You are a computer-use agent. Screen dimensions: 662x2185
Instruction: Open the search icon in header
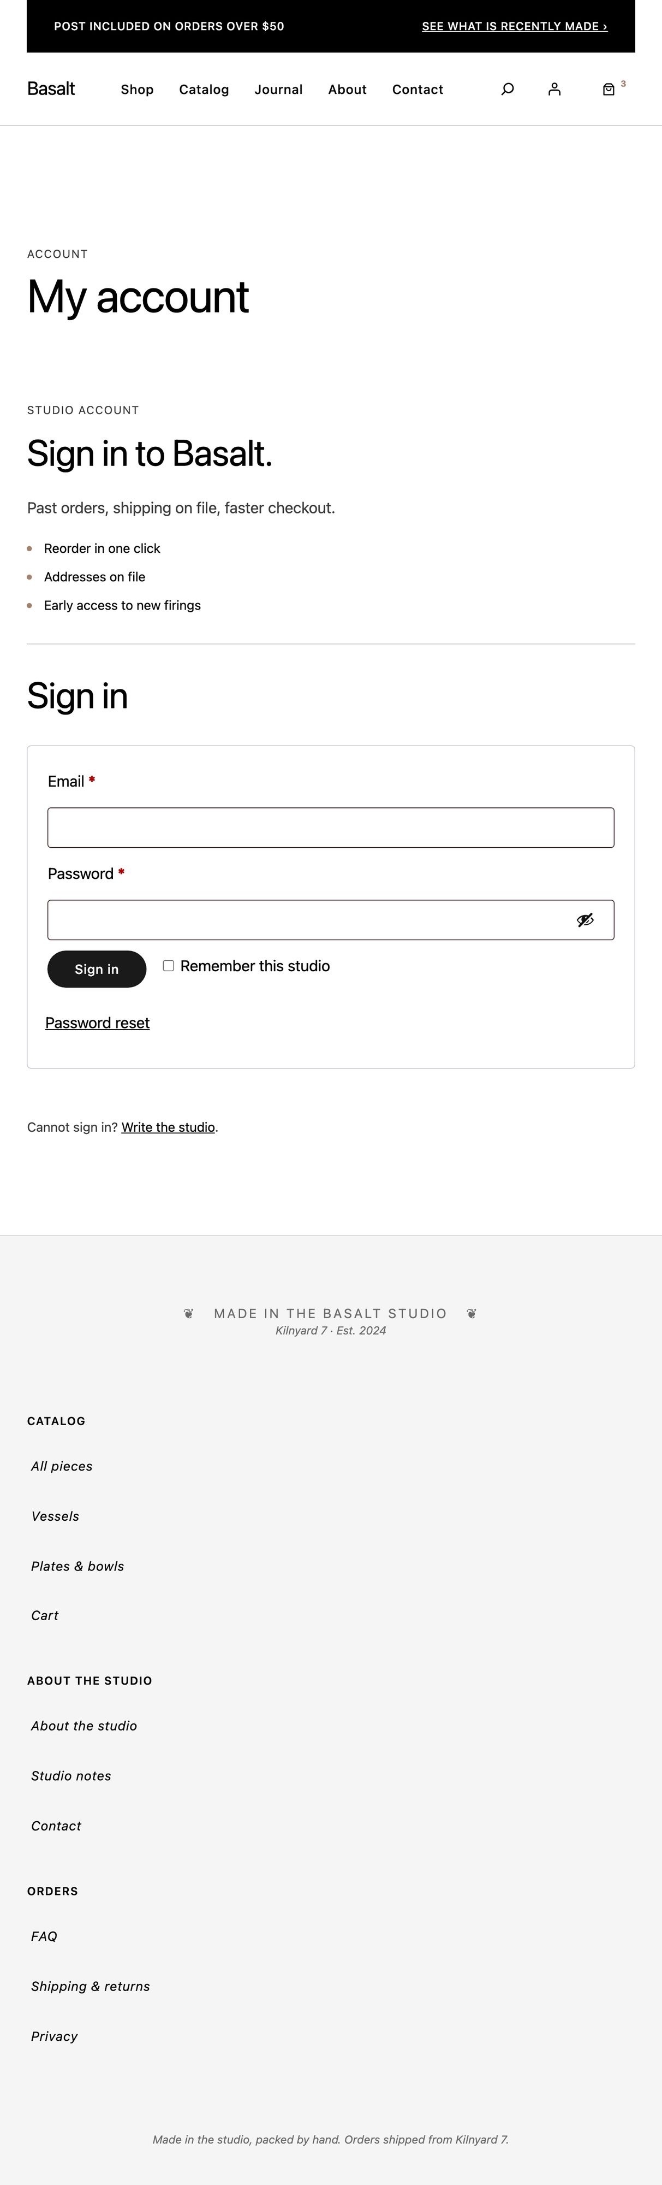[x=508, y=89]
